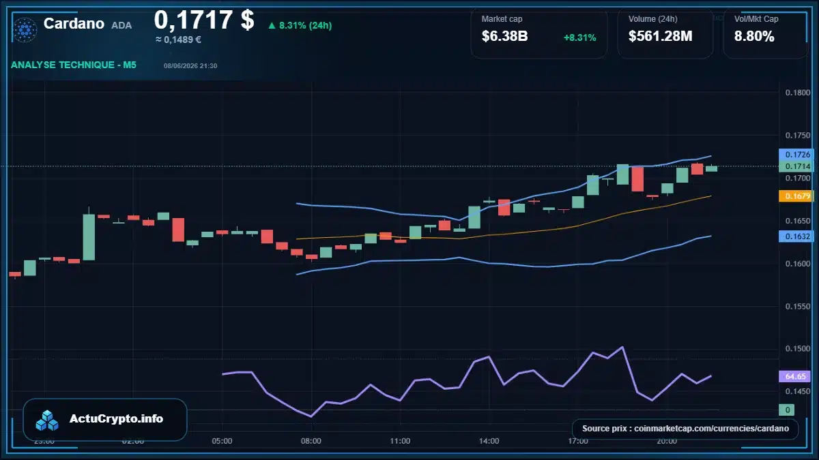
Task: Click the ActuCrypto cube logo icon
Action: click(x=47, y=420)
